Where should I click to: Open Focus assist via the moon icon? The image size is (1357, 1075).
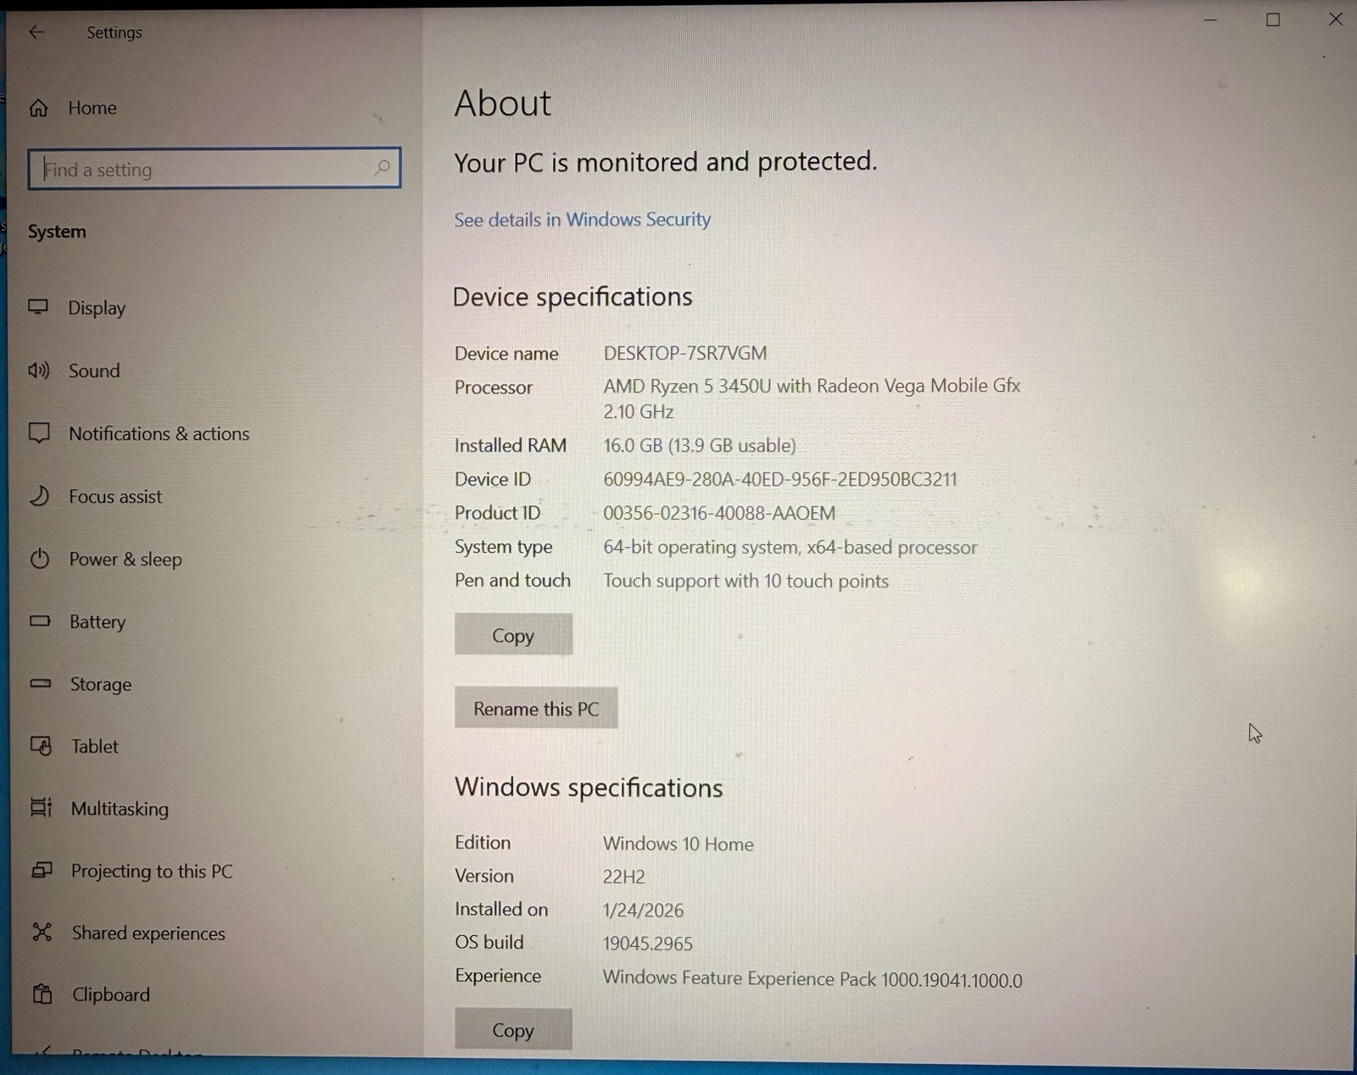click(39, 496)
